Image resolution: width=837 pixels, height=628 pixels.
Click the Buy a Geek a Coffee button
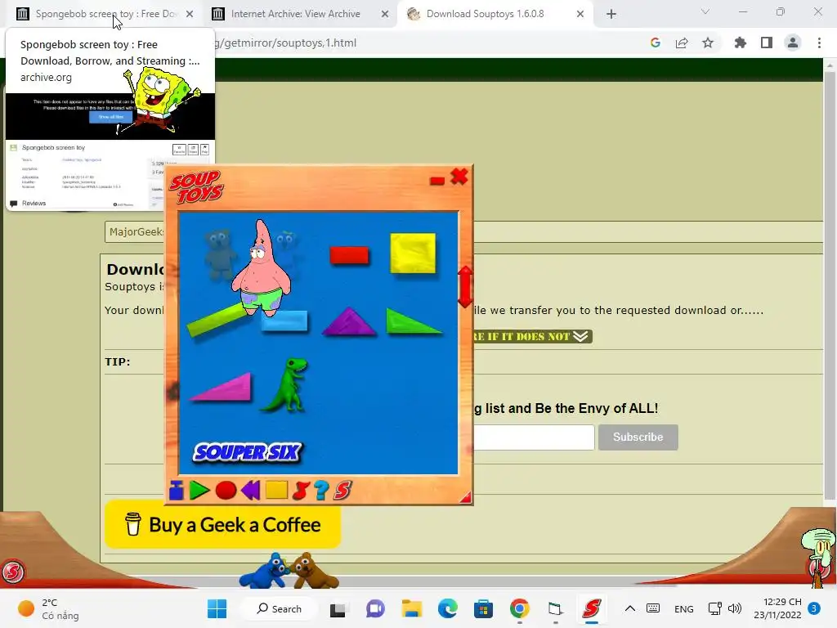click(222, 525)
